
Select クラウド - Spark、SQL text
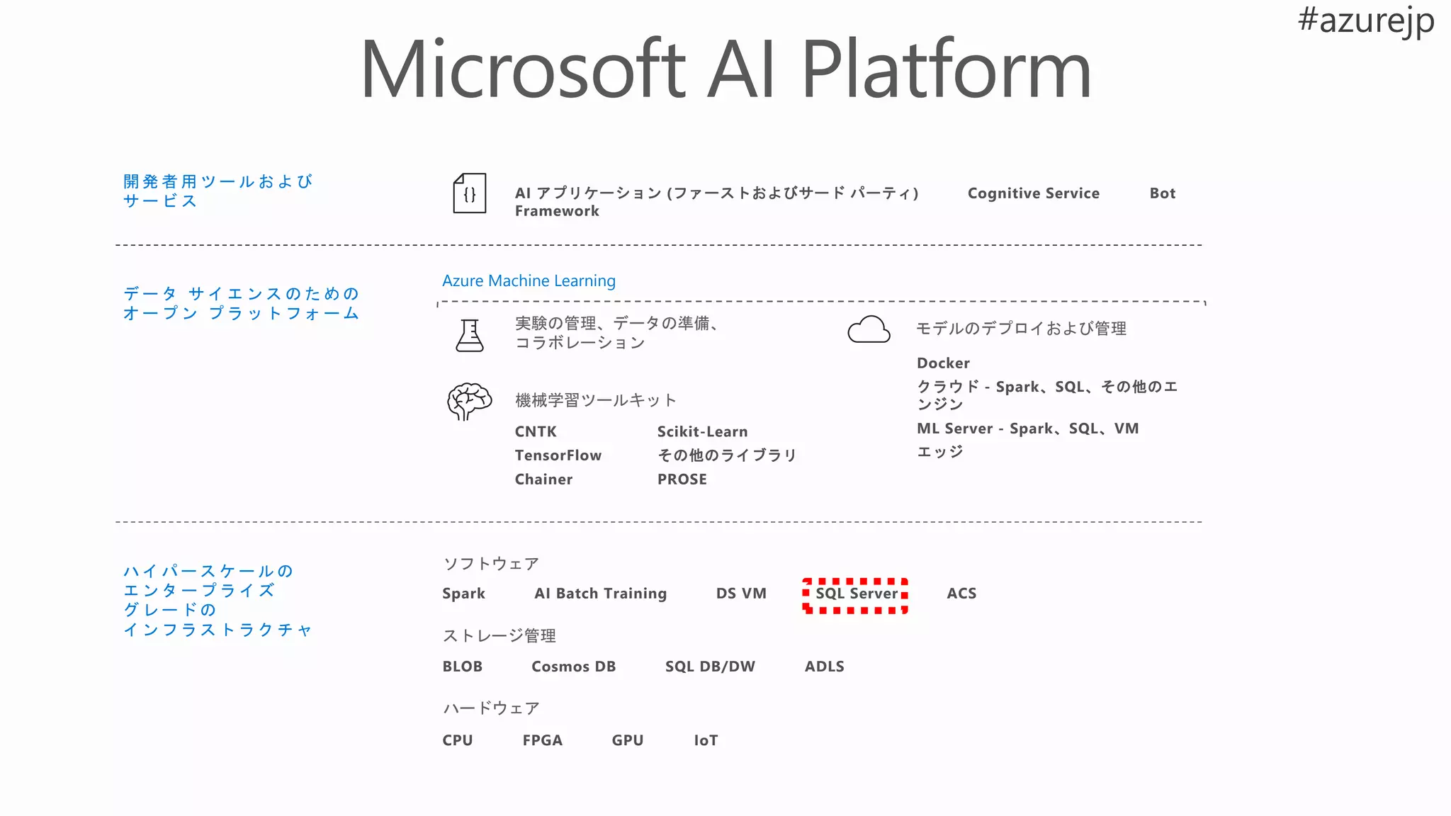coord(1047,395)
